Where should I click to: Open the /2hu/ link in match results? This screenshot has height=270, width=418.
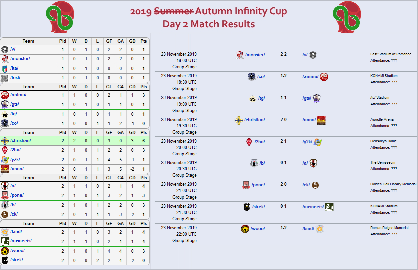point(260,142)
